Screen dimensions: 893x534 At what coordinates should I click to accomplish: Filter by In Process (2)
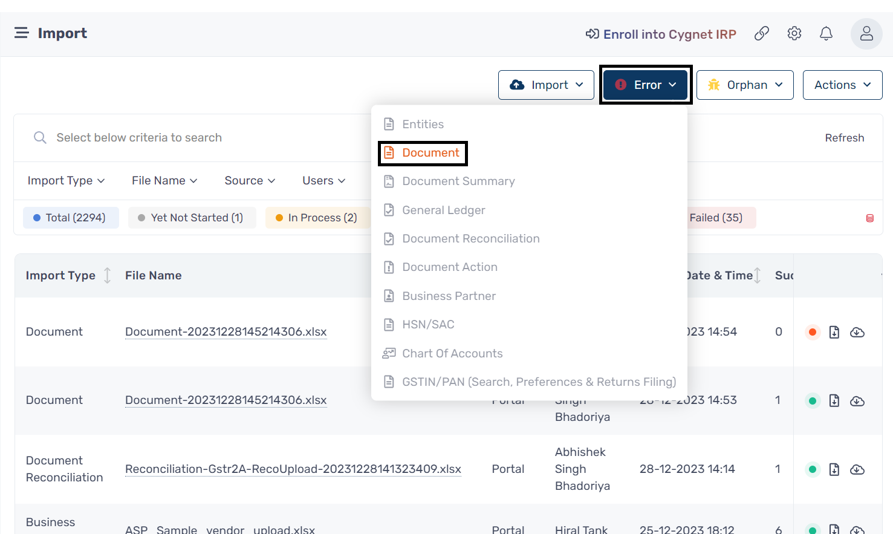point(318,218)
